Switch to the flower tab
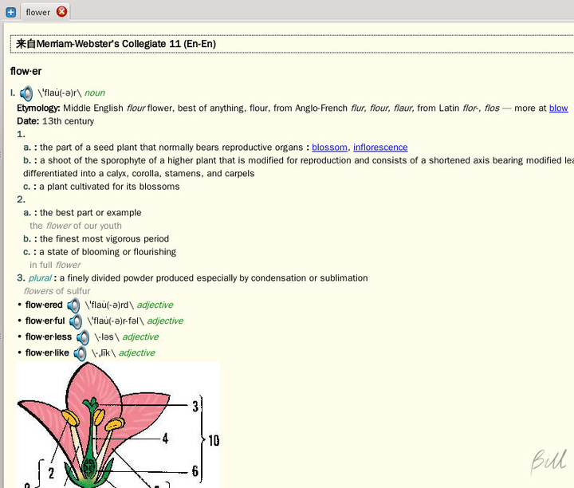 pos(37,12)
